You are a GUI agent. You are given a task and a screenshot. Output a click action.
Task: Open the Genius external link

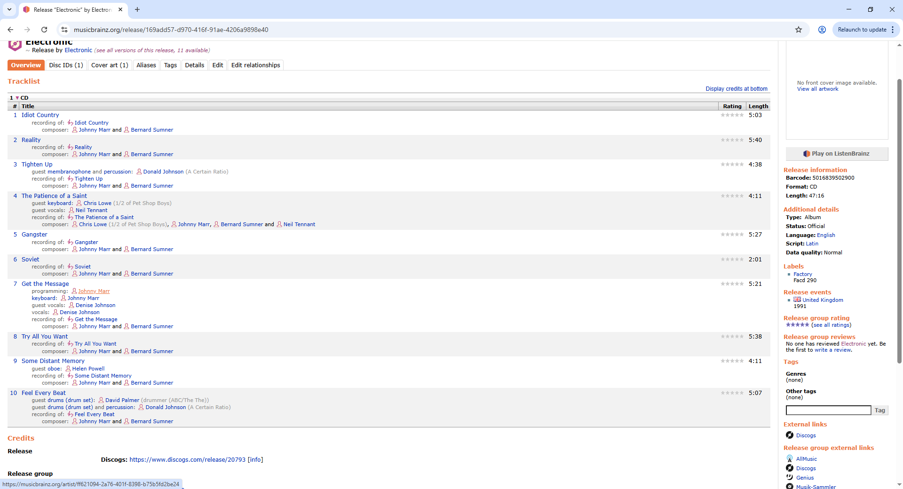coord(805,478)
